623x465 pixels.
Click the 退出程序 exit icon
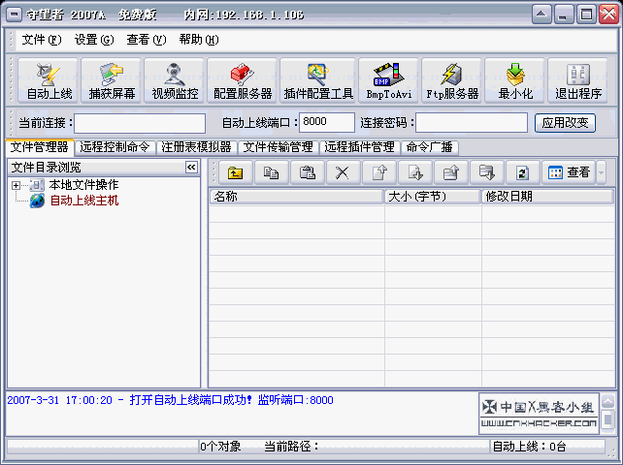[578, 81]
